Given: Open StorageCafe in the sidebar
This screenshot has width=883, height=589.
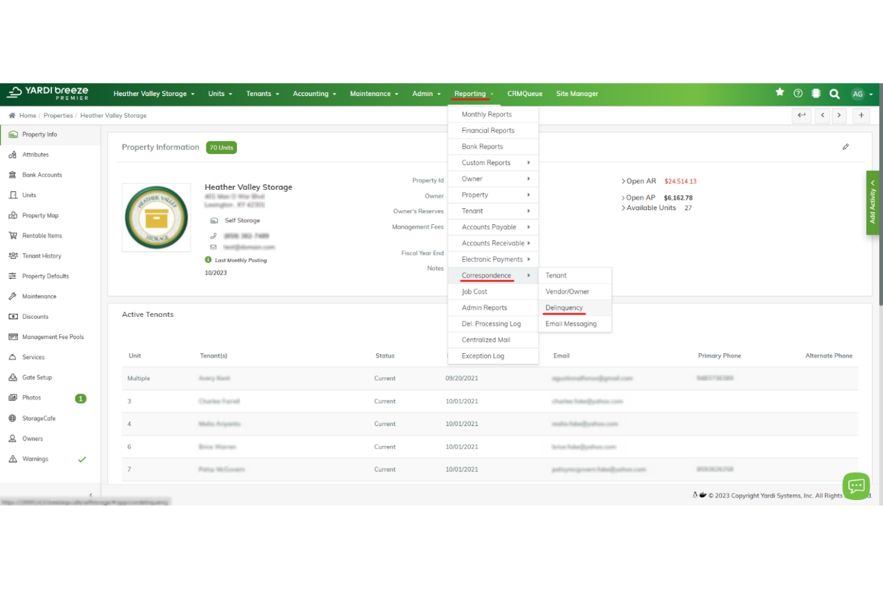Looking at the screenshot, I should coord(39,418).
